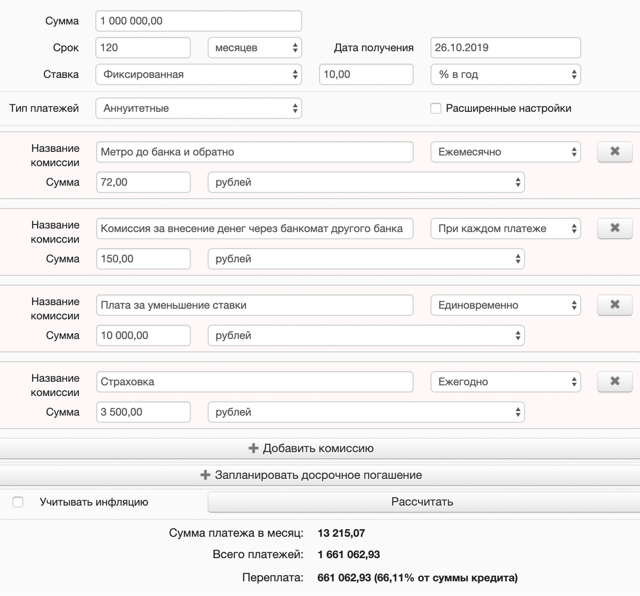Click 'Запланировать досрочное погашение' button
This screenshot has height=596, width=640.
click(320, 475)
